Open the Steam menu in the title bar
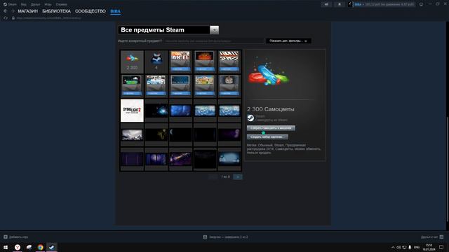The width and height of the screenshot is (449, 252). pos(10,4)
